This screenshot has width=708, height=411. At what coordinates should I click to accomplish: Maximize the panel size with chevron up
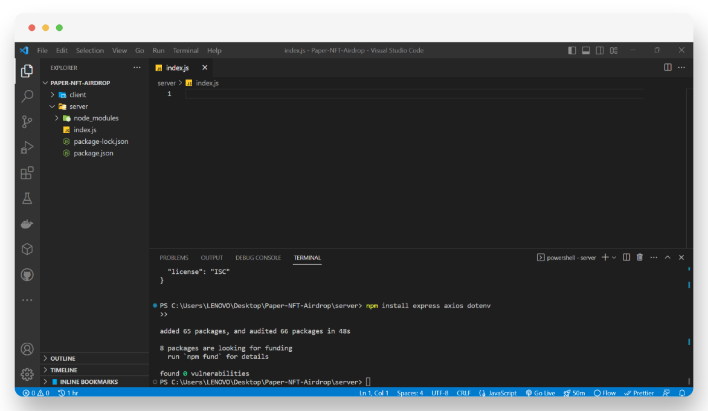pos(668,257)
